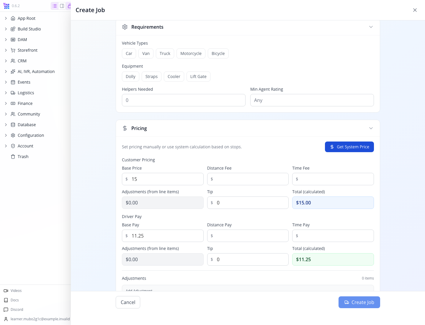Click the Create Job button
425x325 pixels.
point(359,302)
